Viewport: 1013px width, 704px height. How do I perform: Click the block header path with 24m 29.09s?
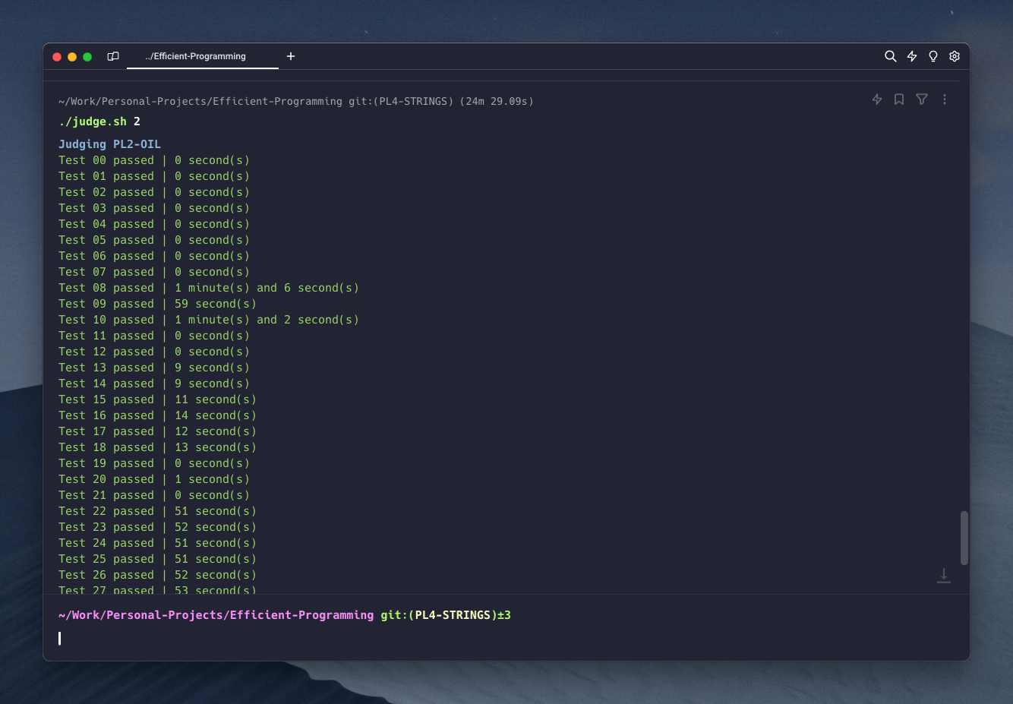point(296,101)
